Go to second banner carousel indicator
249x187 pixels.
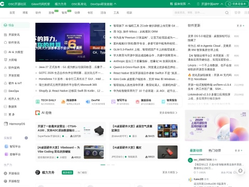point(47,59)
